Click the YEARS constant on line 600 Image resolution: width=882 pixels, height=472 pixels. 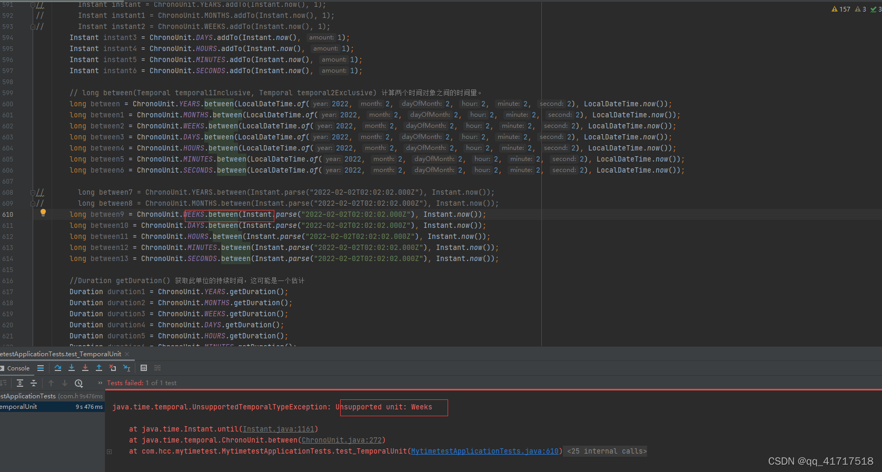[x=190, y=104]
